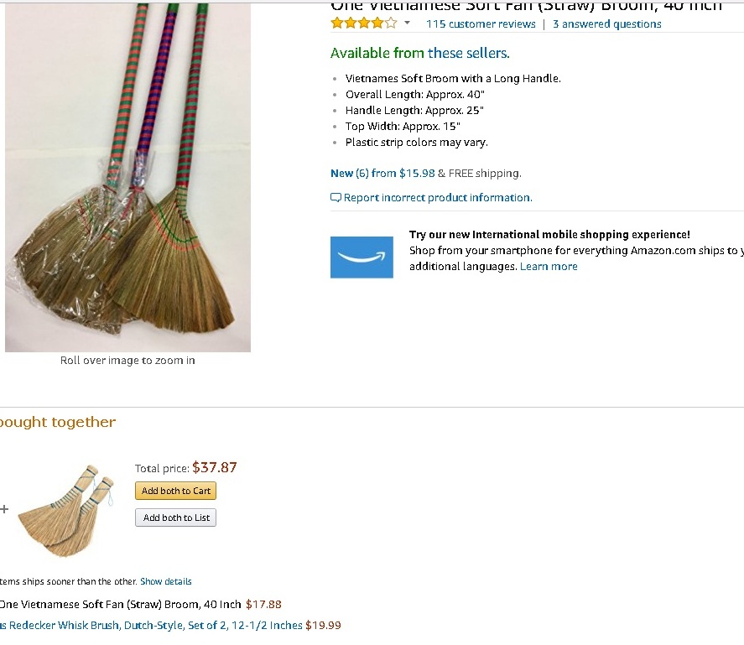Open the 3 answered questions link
The width and height of the screenshot is (744, 645).
click(607, 24)
